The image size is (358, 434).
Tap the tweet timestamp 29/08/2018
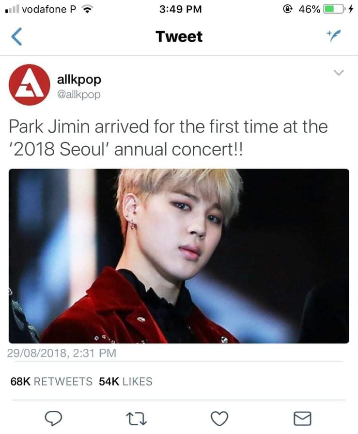click(x=62, y=353)
